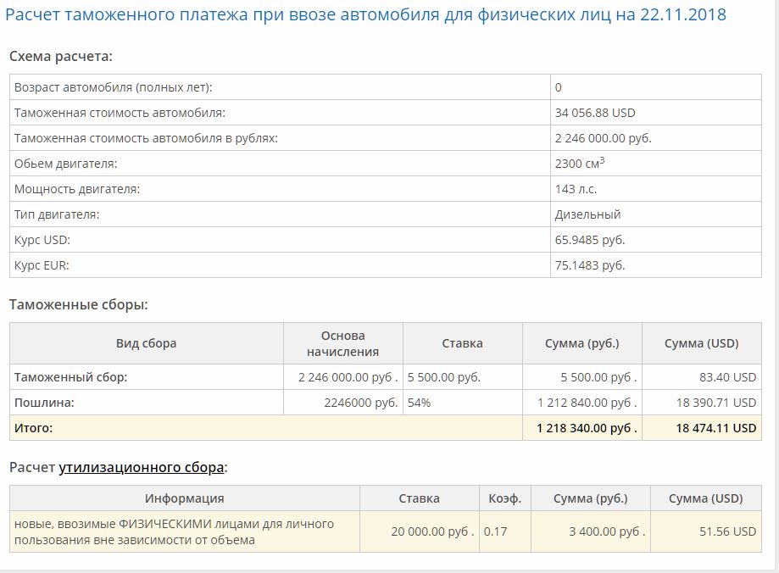Click the Возраст автомобиля (полных лет) label
This screenshot has width=779, height=573.
tap(113, 87)
